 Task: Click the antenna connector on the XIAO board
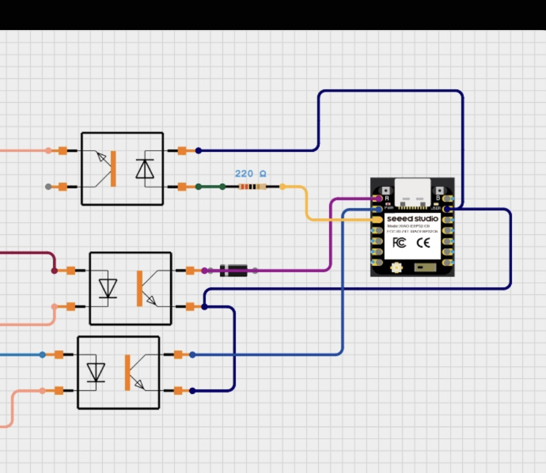[396, 267]
